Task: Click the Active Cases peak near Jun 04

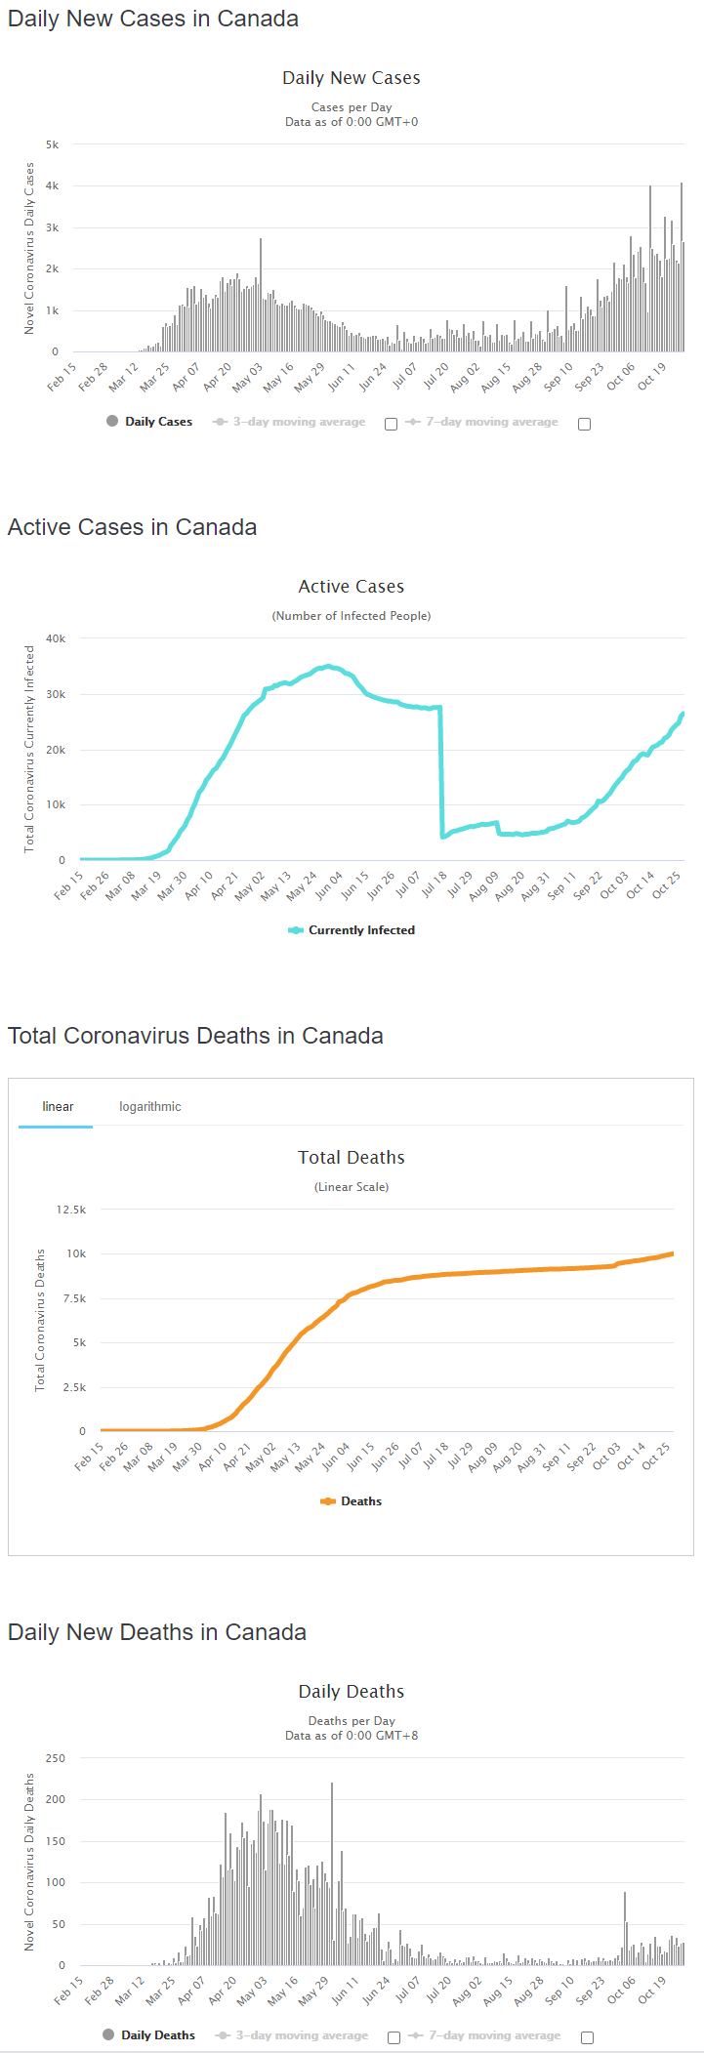Action: [x=329, y=667]
